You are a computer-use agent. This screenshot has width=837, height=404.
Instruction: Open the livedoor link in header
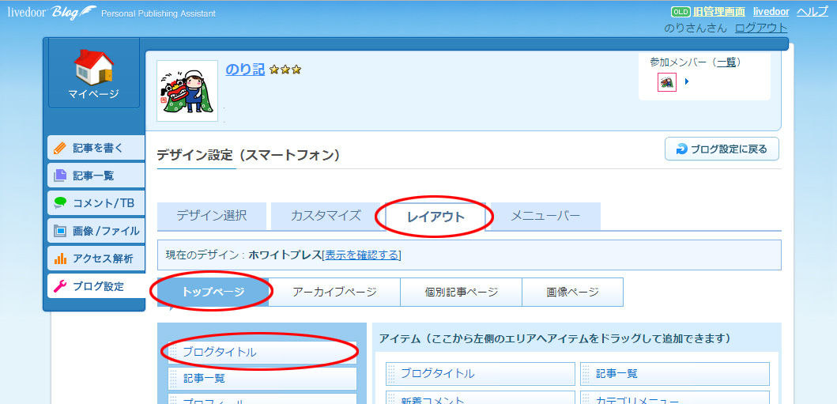click(x=771, y=12)
